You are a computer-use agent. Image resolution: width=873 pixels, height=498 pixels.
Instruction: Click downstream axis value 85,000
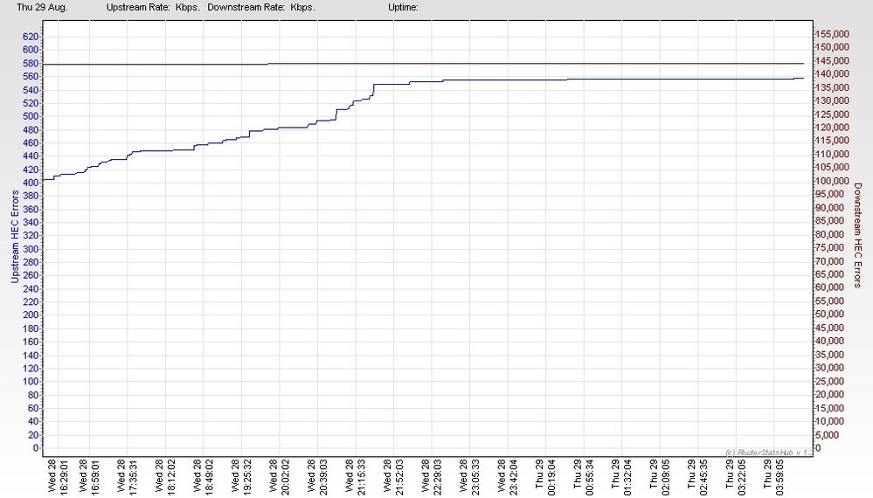(x=830, y=221)
